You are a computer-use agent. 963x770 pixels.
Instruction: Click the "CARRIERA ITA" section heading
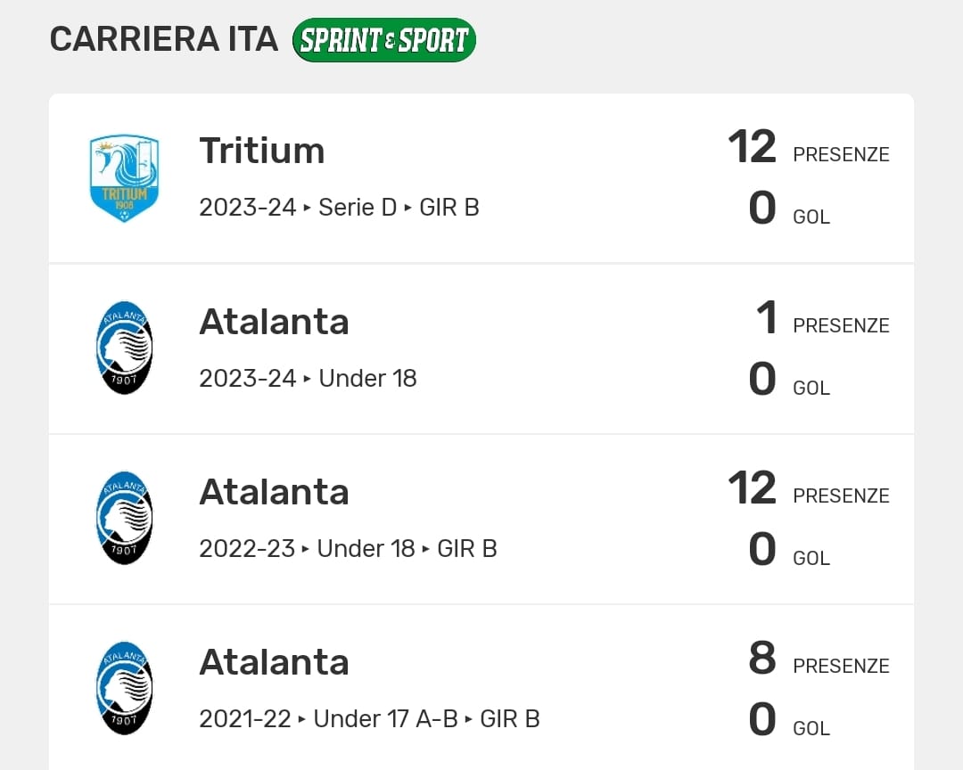(164, 40)
